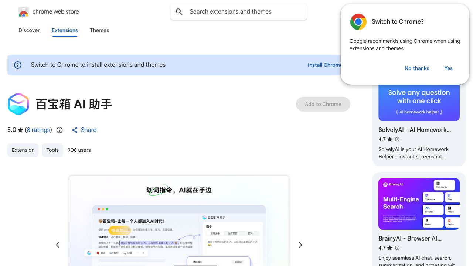Show the previous screenshot with the left arrow
This screenshot has height=266, width=473.
(58, 245)
